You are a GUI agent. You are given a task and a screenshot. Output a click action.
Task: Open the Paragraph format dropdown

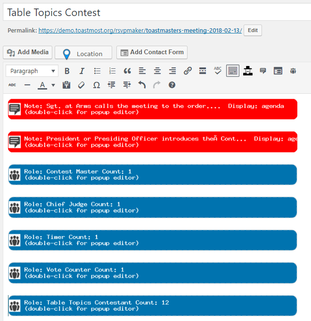32,71
